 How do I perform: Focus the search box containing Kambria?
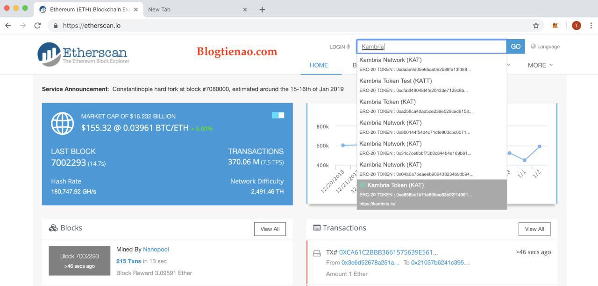(431, 47)
